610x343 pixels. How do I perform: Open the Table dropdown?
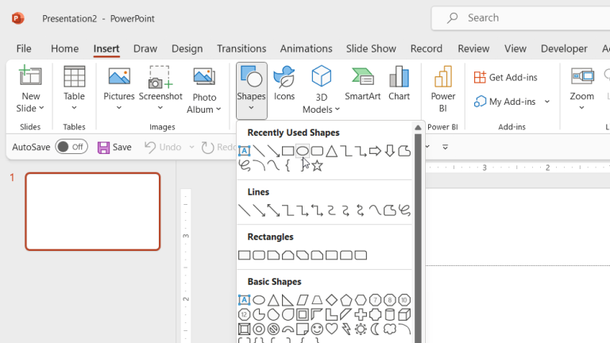(x=74, y=90)
